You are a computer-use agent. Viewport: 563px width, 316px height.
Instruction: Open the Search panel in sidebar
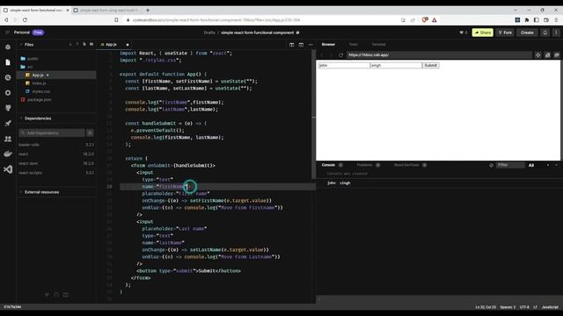tap(8, 77)
